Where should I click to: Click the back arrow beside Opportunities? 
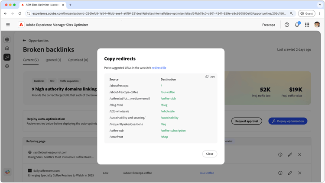[24, 40]
